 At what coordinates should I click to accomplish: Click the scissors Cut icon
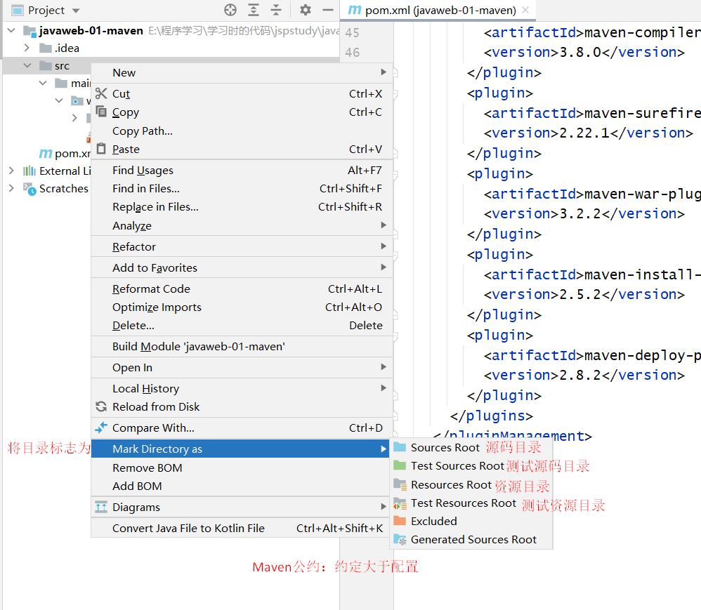[101, 93]
